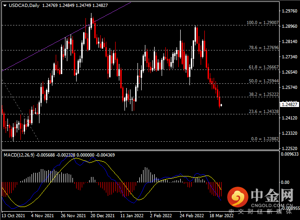Open the chart menu triangle beside USDCAD,Daily
Image resolution: width=300 pixels, height=220 pixels.
click(x=5, y=6)
